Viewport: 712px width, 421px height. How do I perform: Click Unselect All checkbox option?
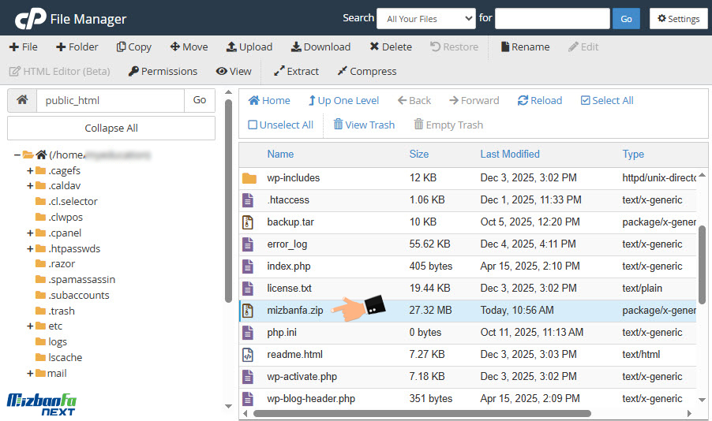click(x=253, y=125)
